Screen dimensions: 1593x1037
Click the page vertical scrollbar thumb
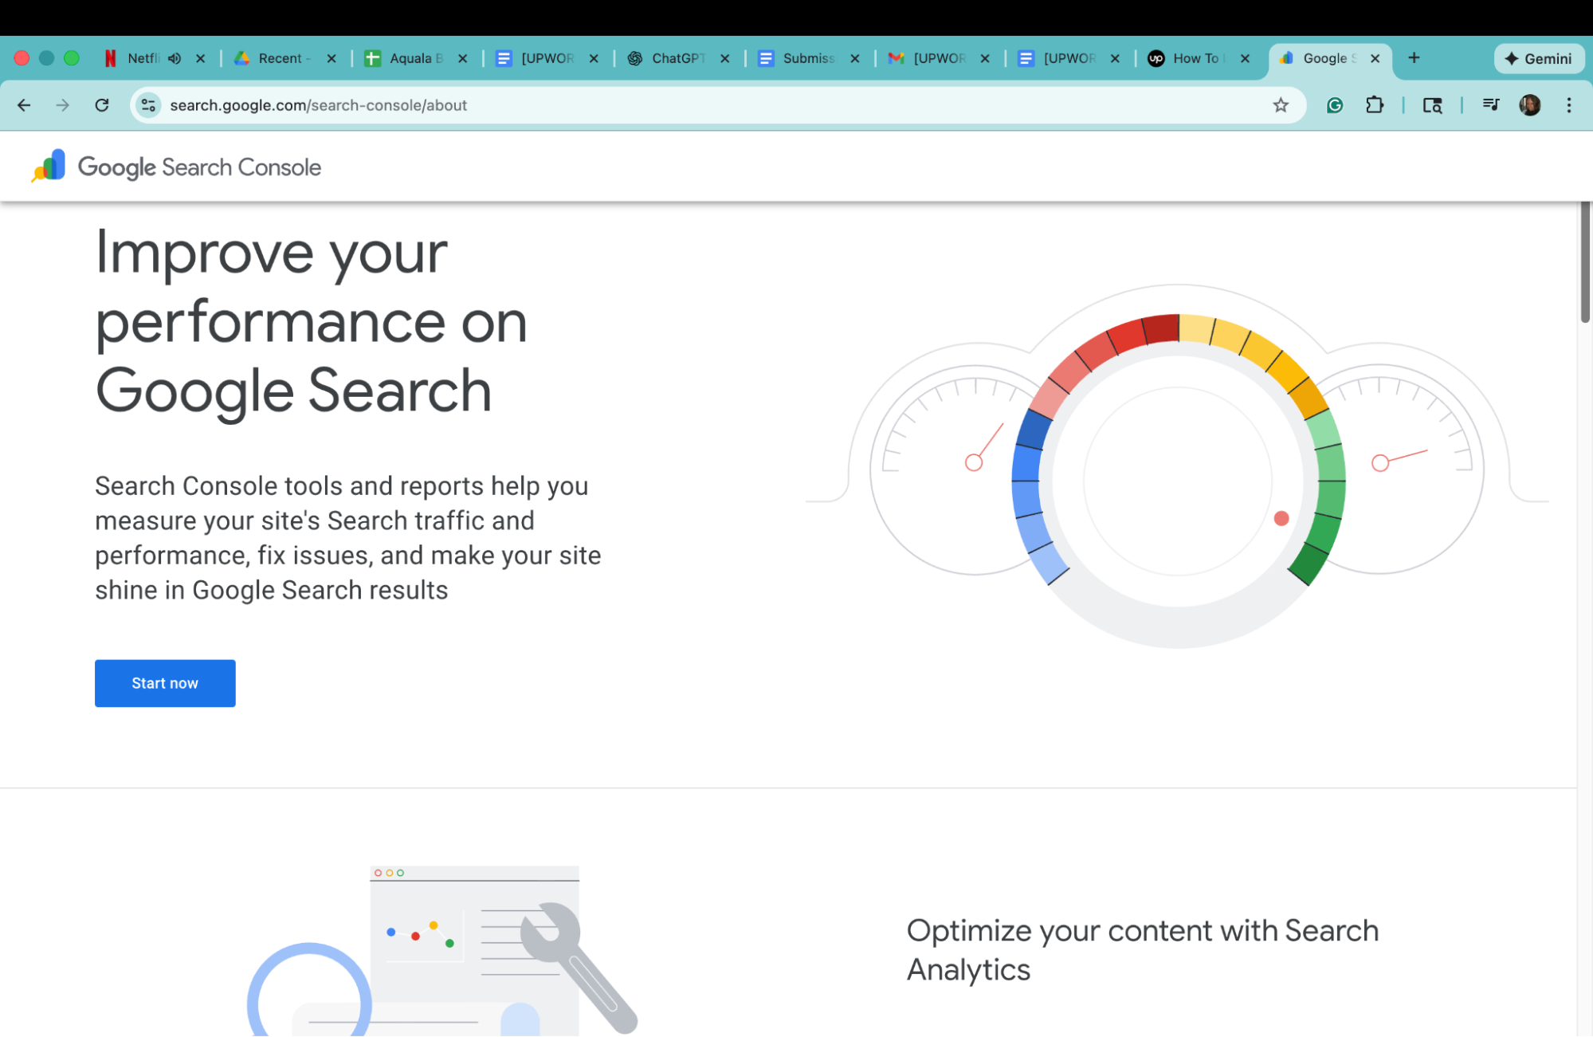1585,261
